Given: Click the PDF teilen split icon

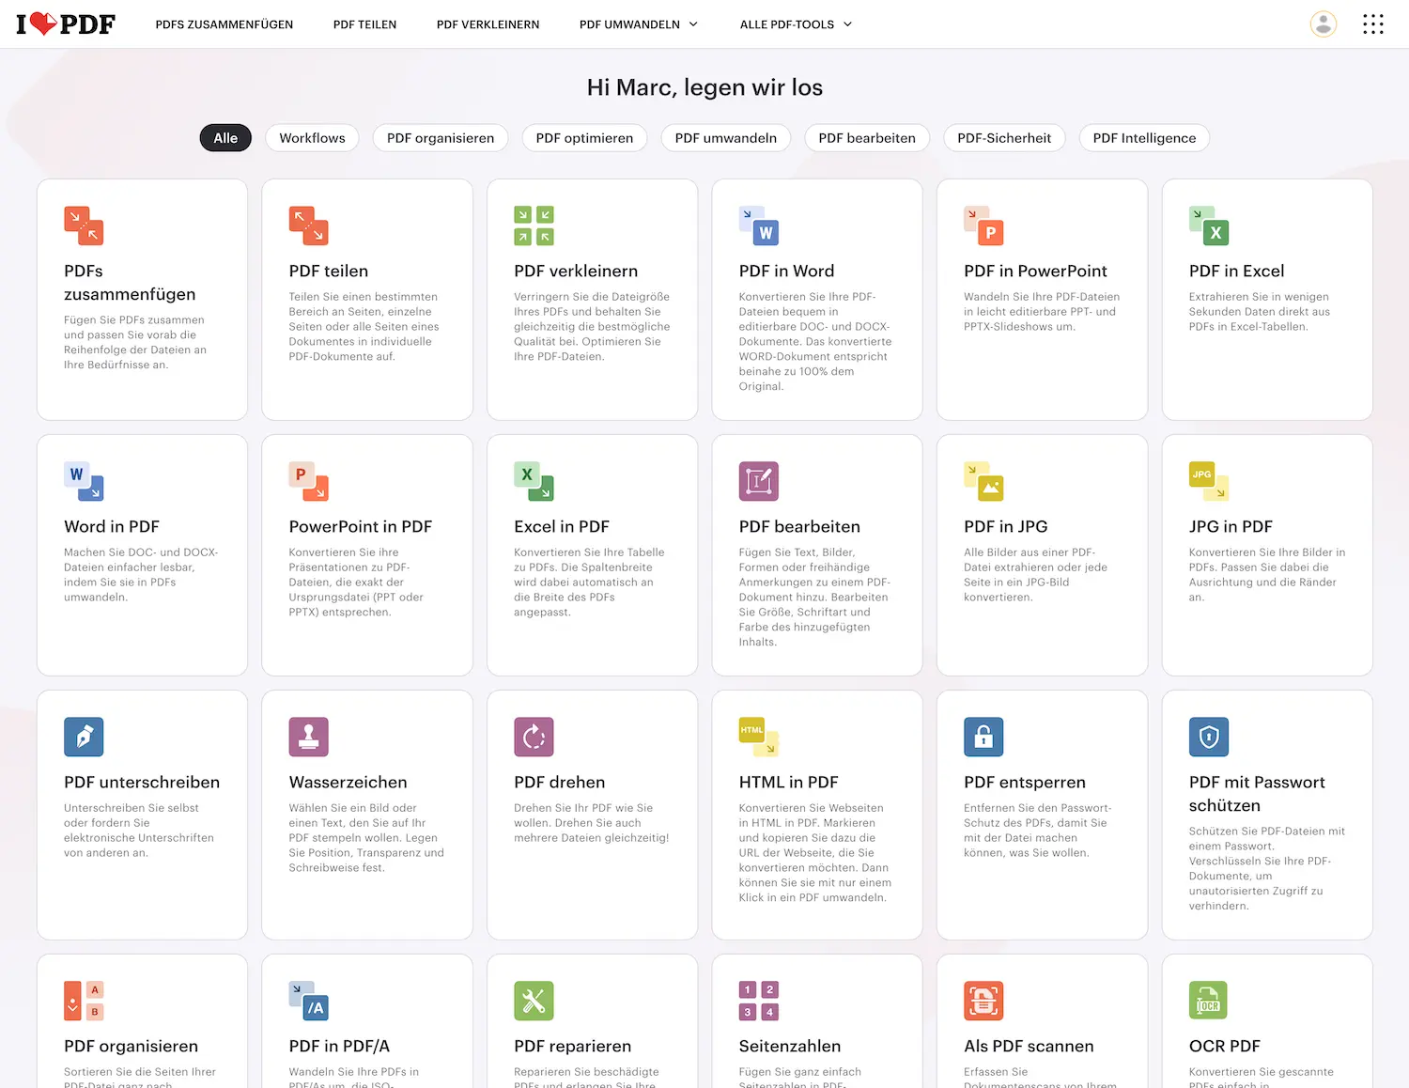Looking at the screenshot, I should [309, 225].
